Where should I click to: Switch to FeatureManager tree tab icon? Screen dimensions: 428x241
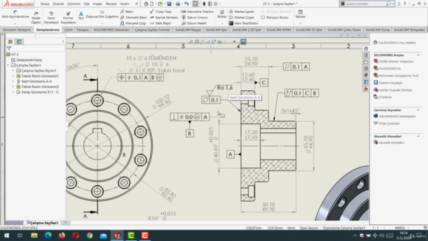point(10,42)
